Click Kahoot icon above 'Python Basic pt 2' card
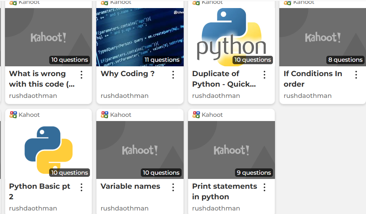 point(13,115)
